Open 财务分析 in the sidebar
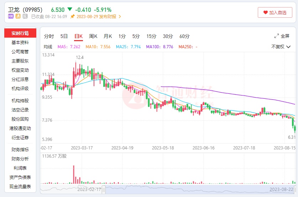The image size is (298, 197). click(20, 159)
